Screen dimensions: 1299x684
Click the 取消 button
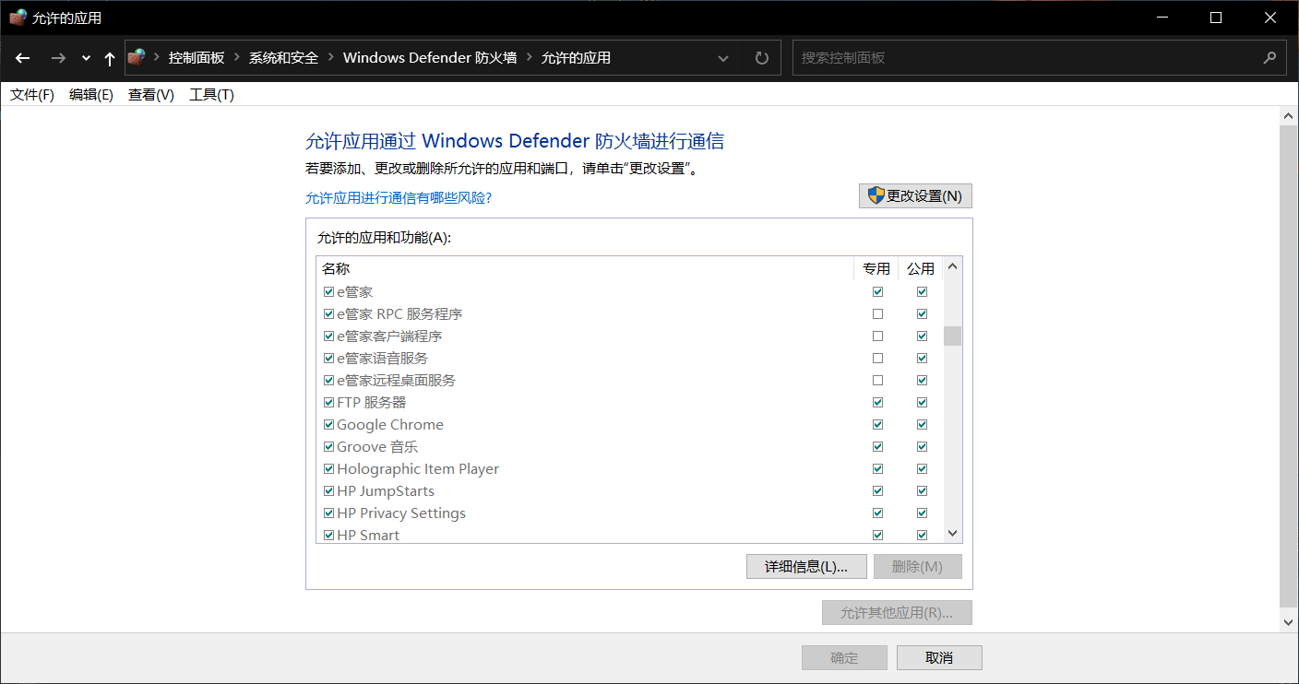point(939,657)
